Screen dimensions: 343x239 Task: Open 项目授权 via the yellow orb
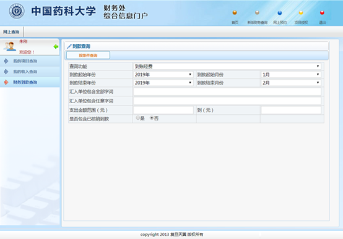tap(301, 12)
